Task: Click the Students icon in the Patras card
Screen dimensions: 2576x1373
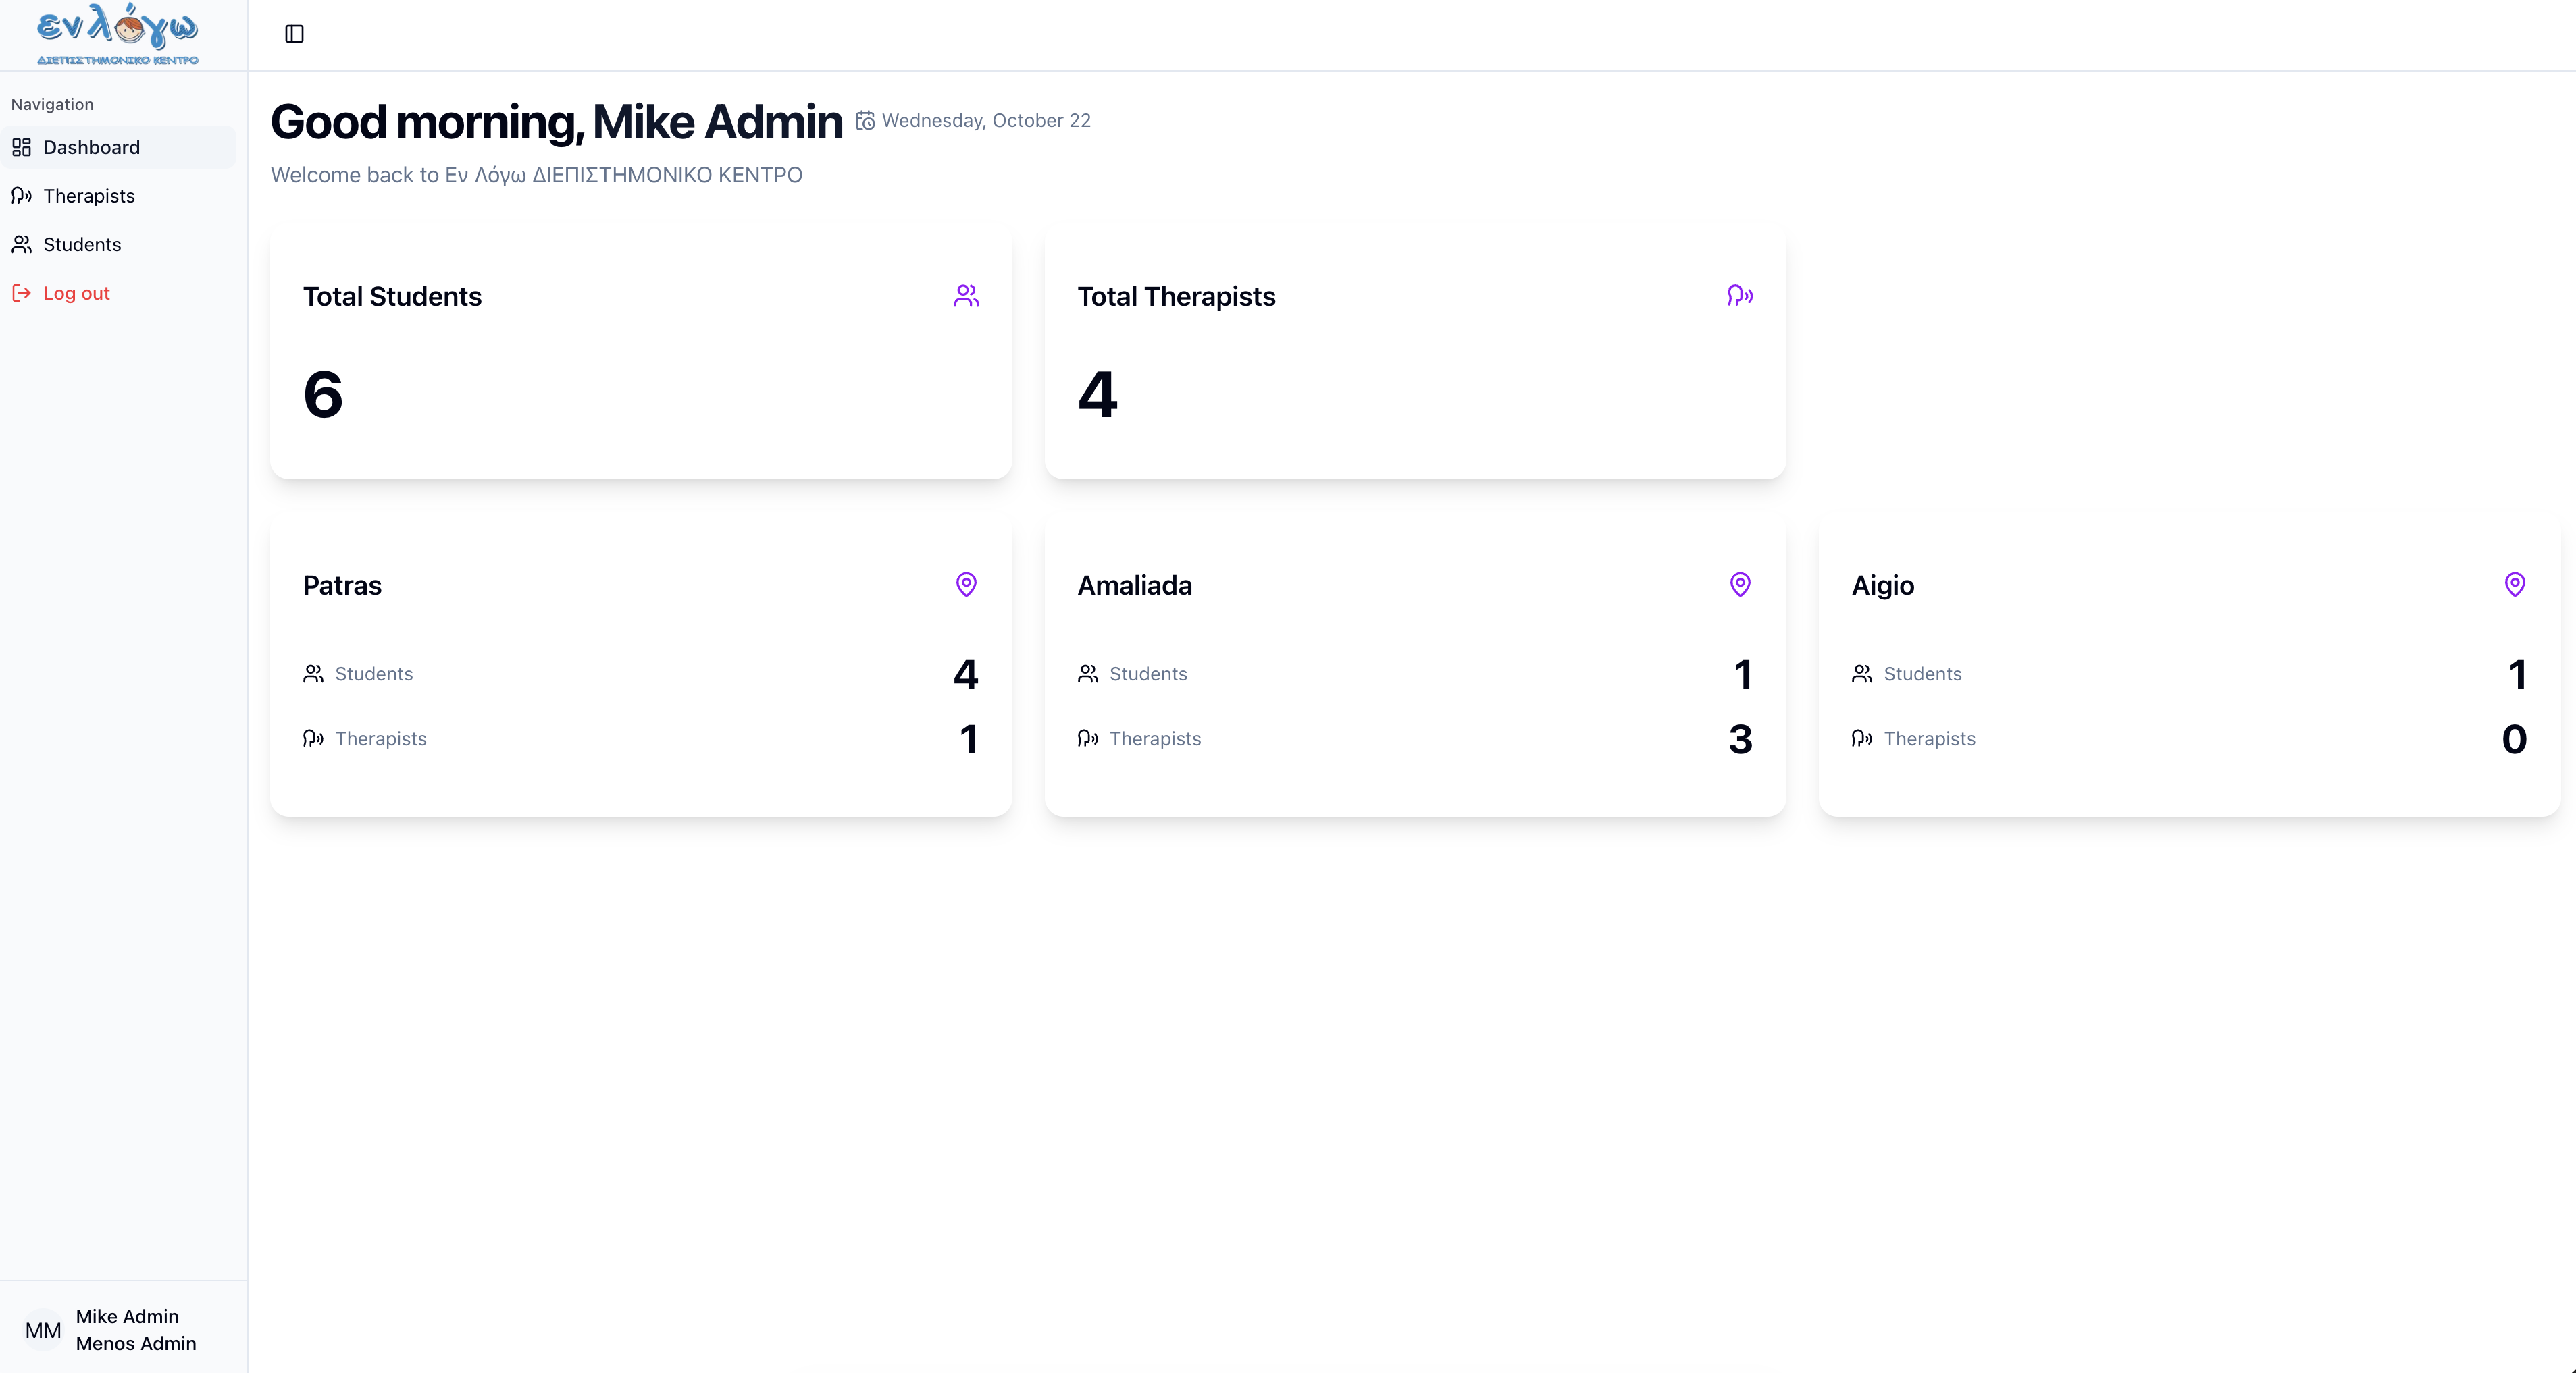Action: pos(313,674)
